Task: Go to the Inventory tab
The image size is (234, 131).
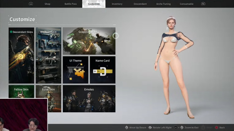Action: click(117, 4)
